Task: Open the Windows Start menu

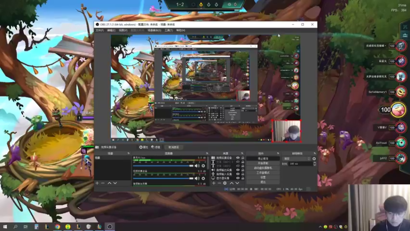Action: click(5, 226)
